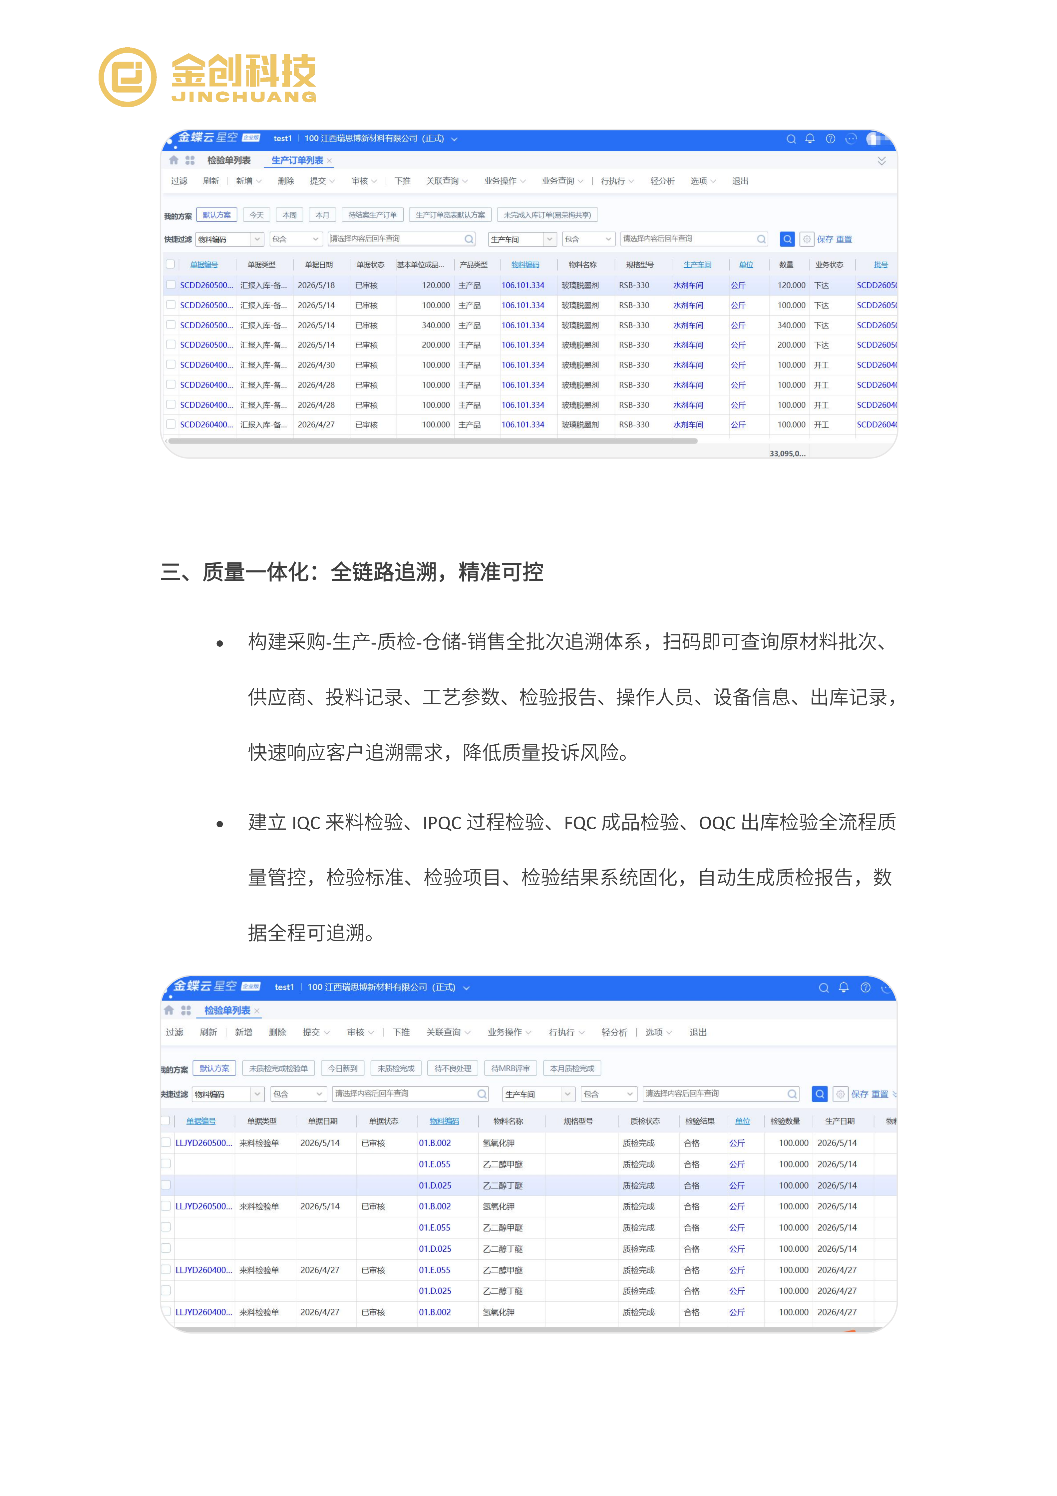The image size is (1057, 1496).
Task: Go to home icon beside 检验单列表 in production order window
Action: coord(173,160)
